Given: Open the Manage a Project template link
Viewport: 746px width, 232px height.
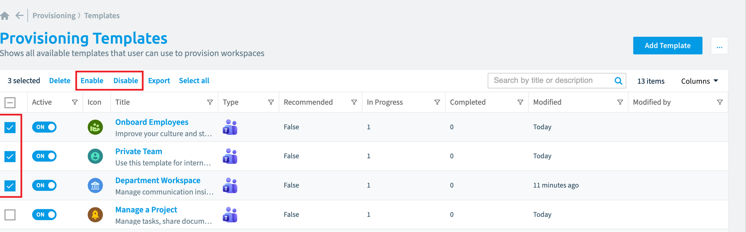Looking at the screenshot, I should tap(146, 210).
